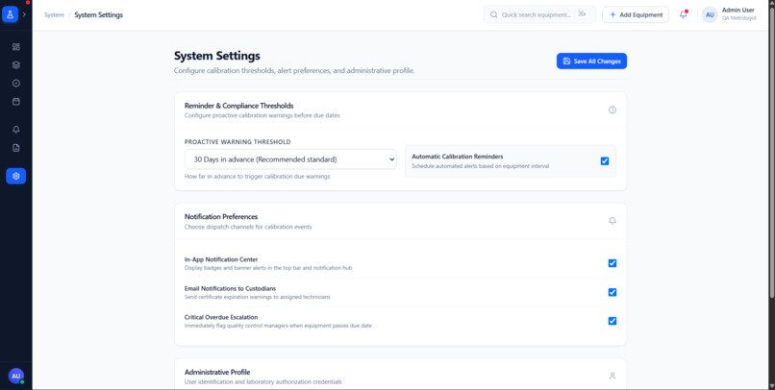This screenshot has width=775, height=390.
Task: Click the In-App Notification Center label
Action: click(221, 259)
